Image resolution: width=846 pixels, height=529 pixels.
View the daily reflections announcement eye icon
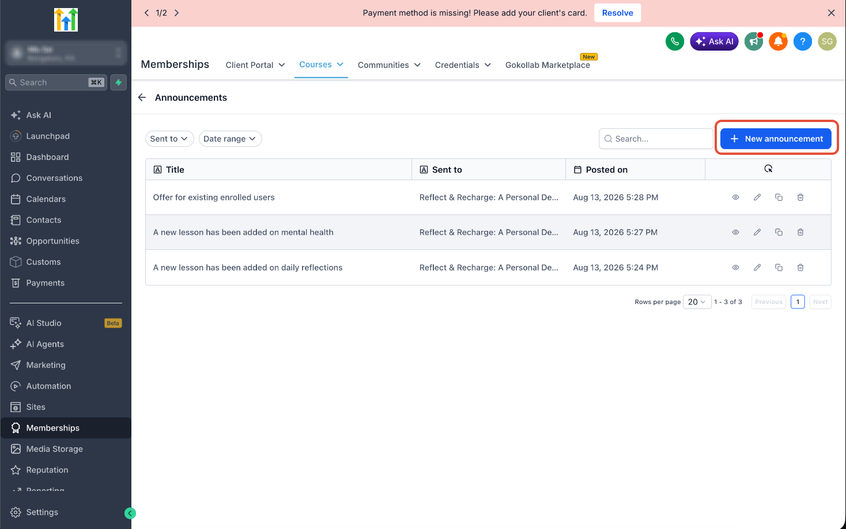coord(735,268)
